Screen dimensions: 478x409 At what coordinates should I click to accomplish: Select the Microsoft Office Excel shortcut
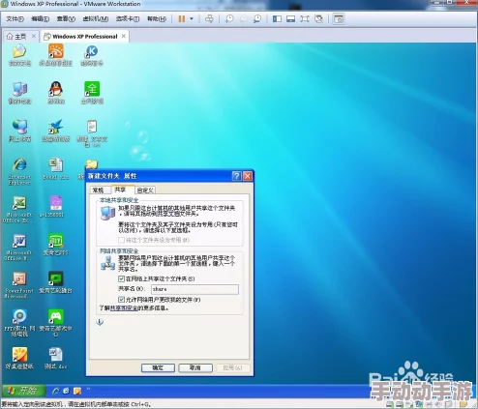[x=18, y=210]
